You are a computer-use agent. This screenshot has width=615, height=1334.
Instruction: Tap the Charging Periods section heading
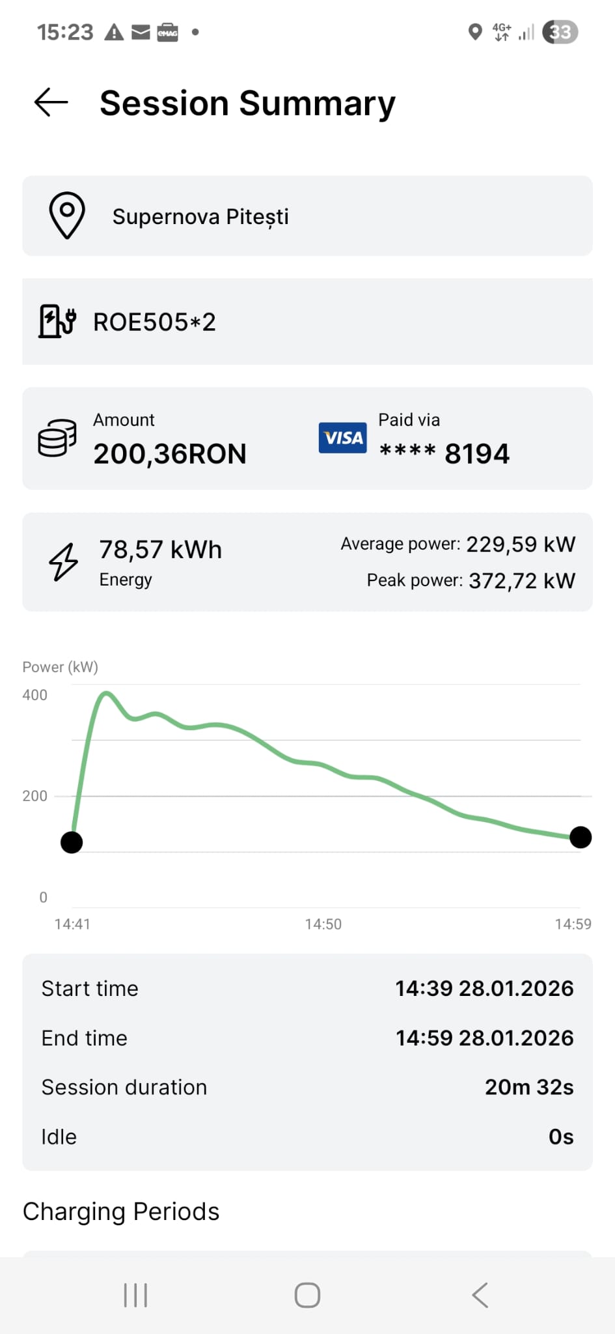point(121,1212)
